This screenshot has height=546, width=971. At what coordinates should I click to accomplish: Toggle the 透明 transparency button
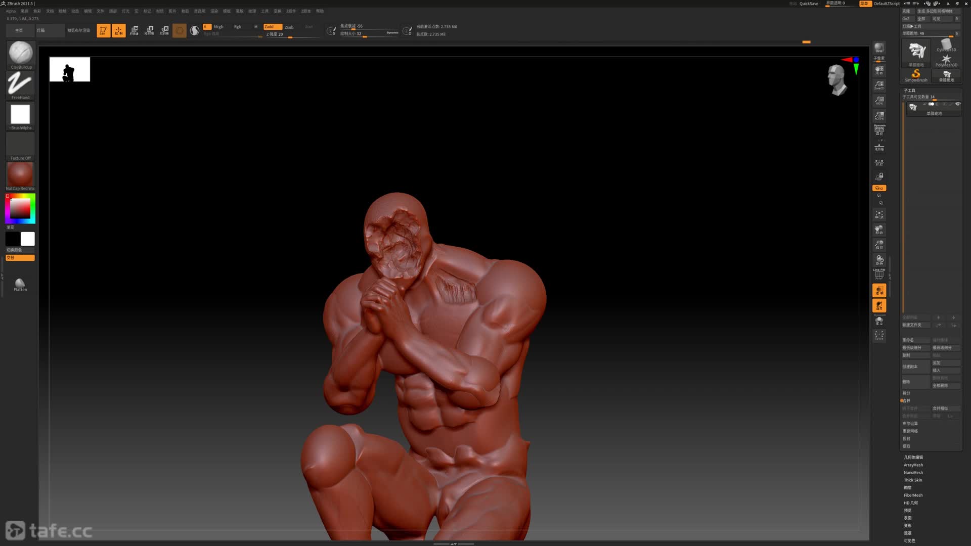[879, 290]
